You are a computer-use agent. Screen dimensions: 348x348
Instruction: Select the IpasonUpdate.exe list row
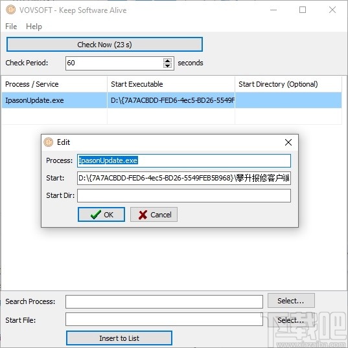172,100
